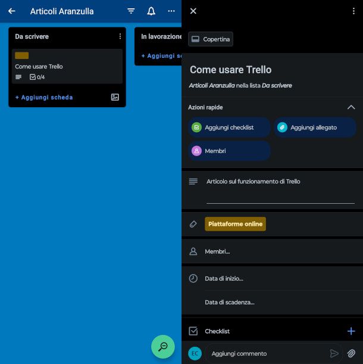
Task: Click the Articoli Aranzulla board title
Action: (x=62, y=11)
